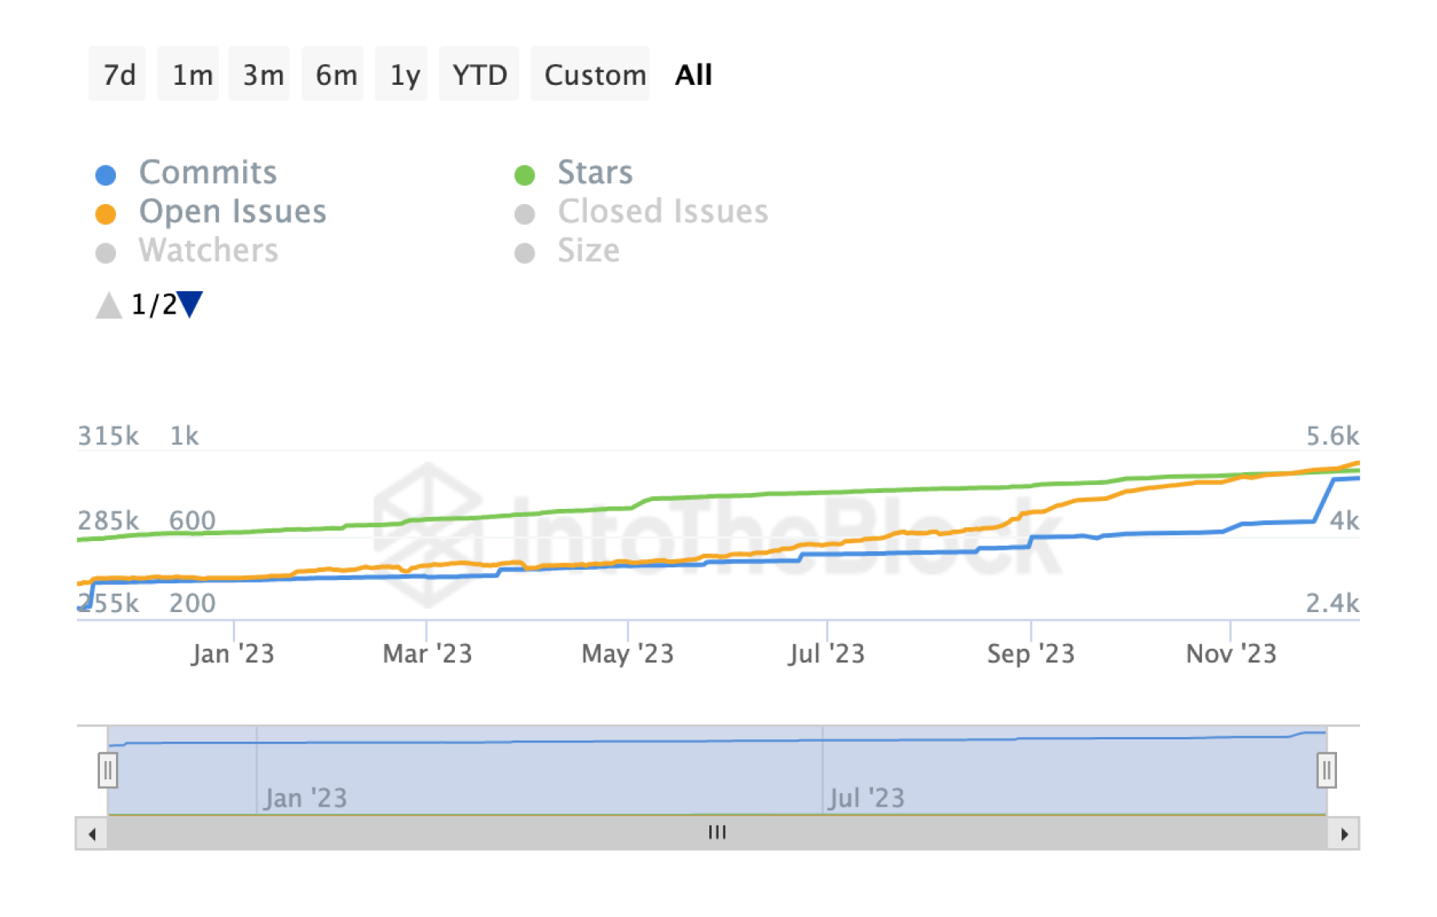Select the YTD time range
Screen dimensions: 1437x917
480,74
